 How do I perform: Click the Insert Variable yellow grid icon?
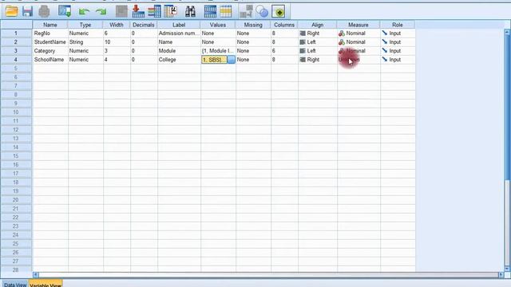(225, 12)
